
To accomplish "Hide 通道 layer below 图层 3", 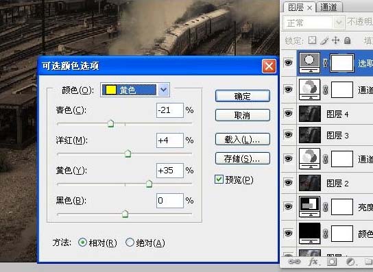I will point(288,158).
